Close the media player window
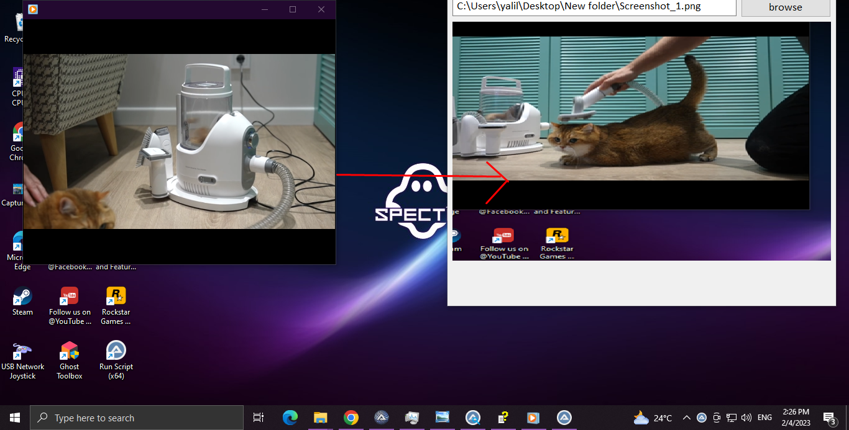The image size is (849, 430). 321,9
